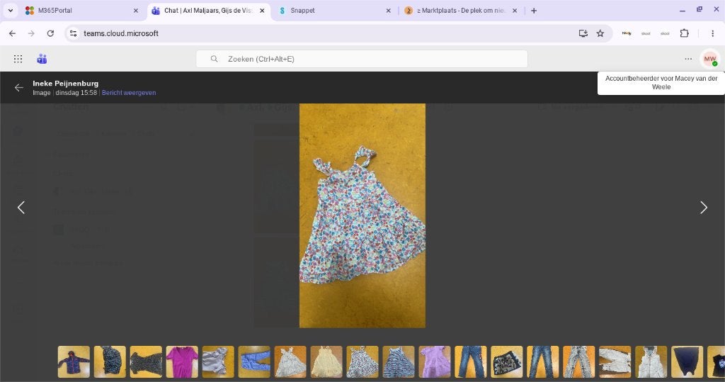This screenshot has height=382, width=725.
Task: Open the Microsoft 365 app launcher grid
Action: (x=18, y=59)
